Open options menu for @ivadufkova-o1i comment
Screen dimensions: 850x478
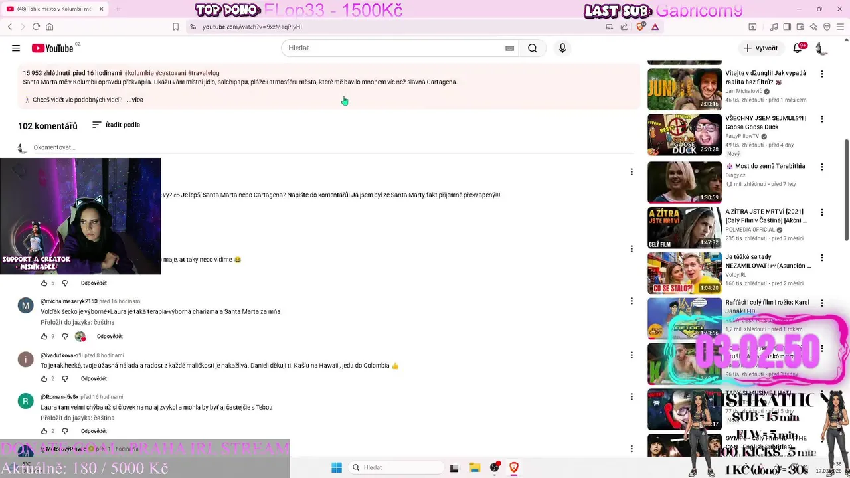[632, 355]
